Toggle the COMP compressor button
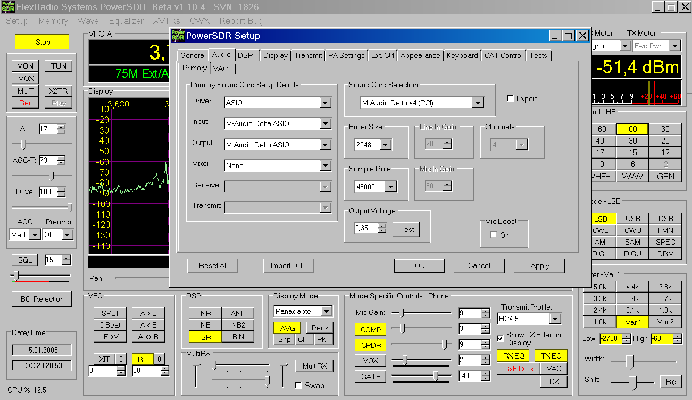This screenshot has height=400, width=692. tap(370, 330)
